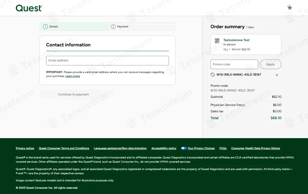
Task: Open the FAQs footer link
Action: point(223,148)
